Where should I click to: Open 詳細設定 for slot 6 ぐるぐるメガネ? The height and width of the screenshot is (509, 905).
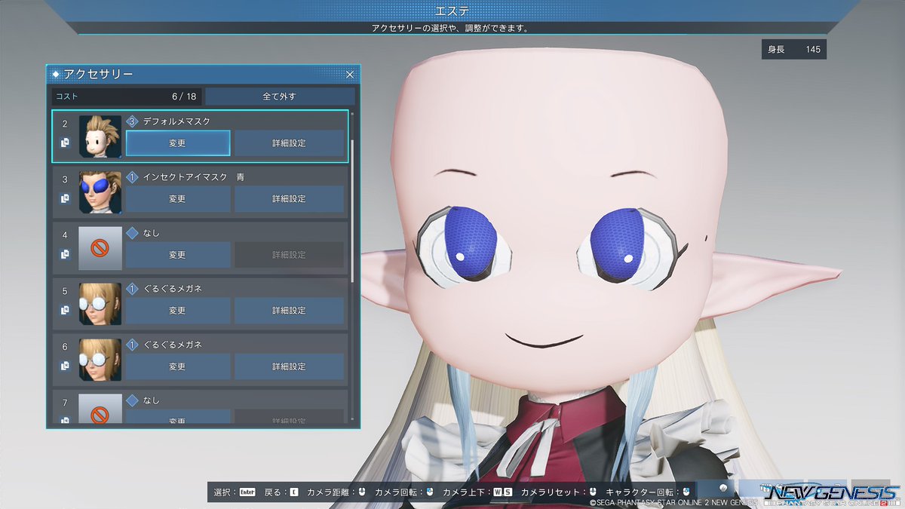(x=289, y=366)
